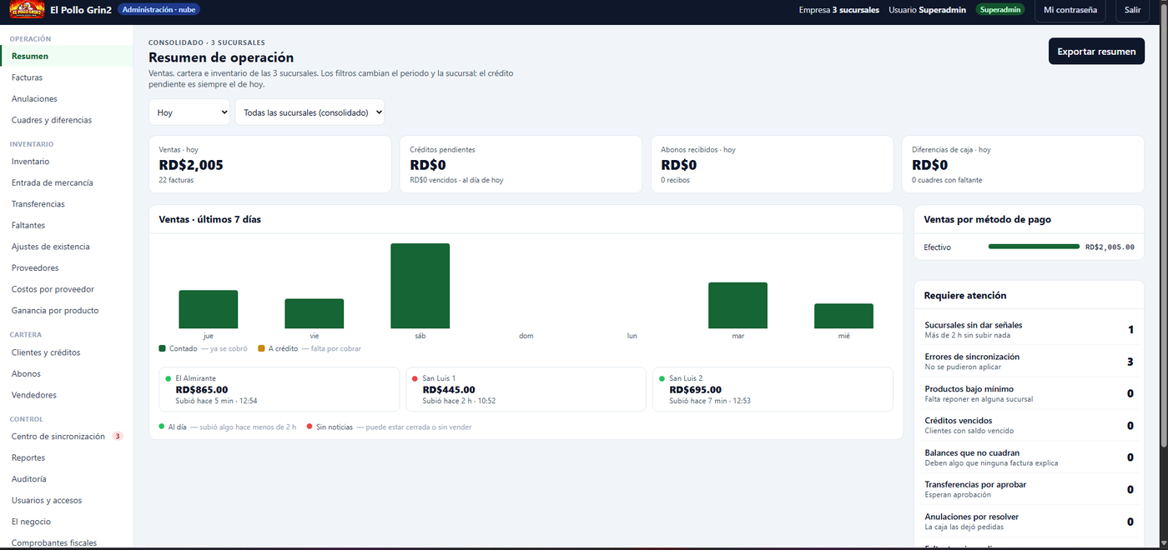Click the Sucursales sin dar señales row

point(1029,329)
